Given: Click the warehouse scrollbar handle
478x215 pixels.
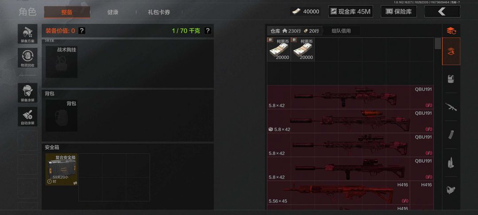Looking at the screenshot, I should pos(438,43).
